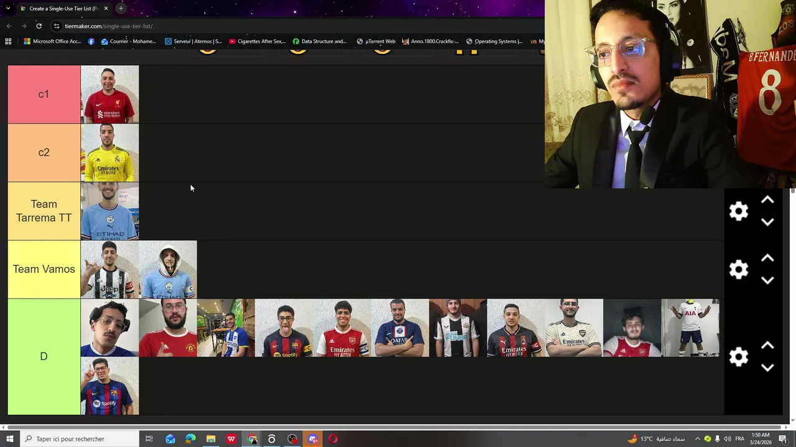Viewport: 796px width, 447px height.
Task: Open the Windows Start menu
Action: [9, 439]
